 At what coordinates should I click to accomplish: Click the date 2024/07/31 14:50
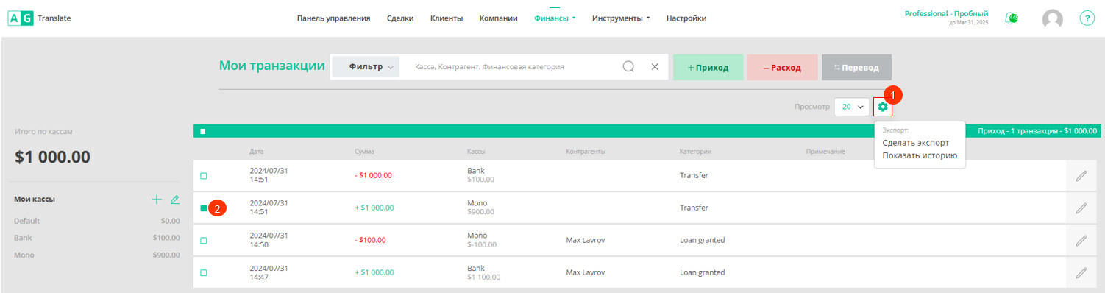pos(269,240)
